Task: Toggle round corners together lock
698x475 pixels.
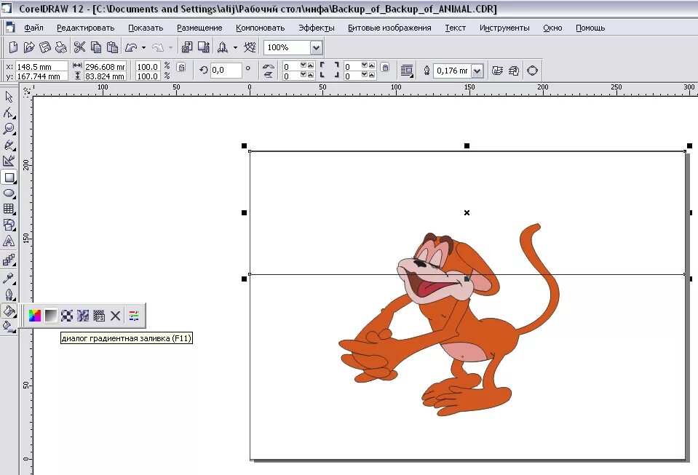Action: click(x=386, y=68)
